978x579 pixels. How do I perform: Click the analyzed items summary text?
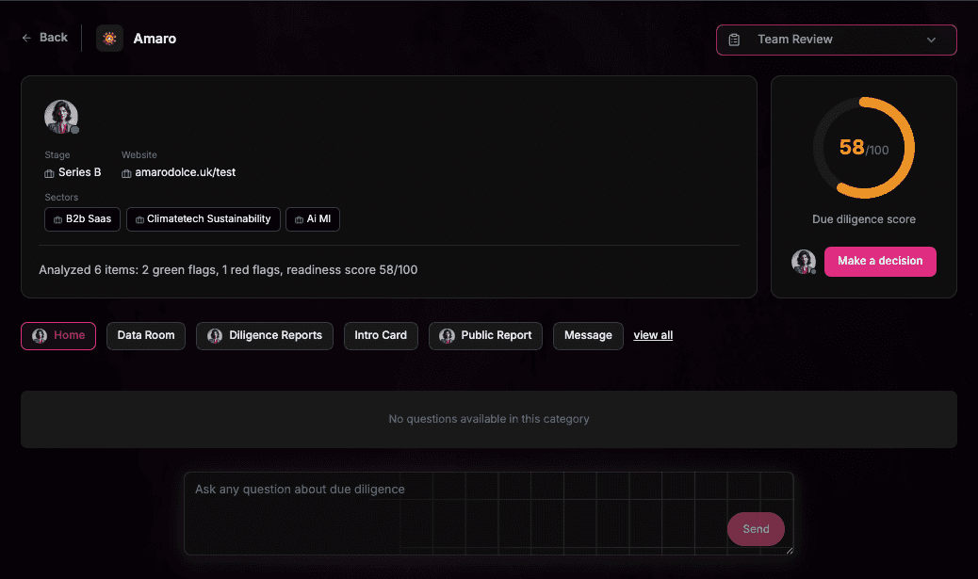[x=228, y=270]
